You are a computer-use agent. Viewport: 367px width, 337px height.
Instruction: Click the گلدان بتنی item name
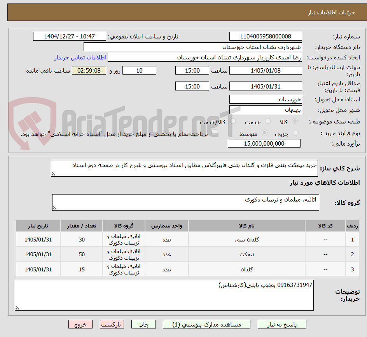point(247,240)
